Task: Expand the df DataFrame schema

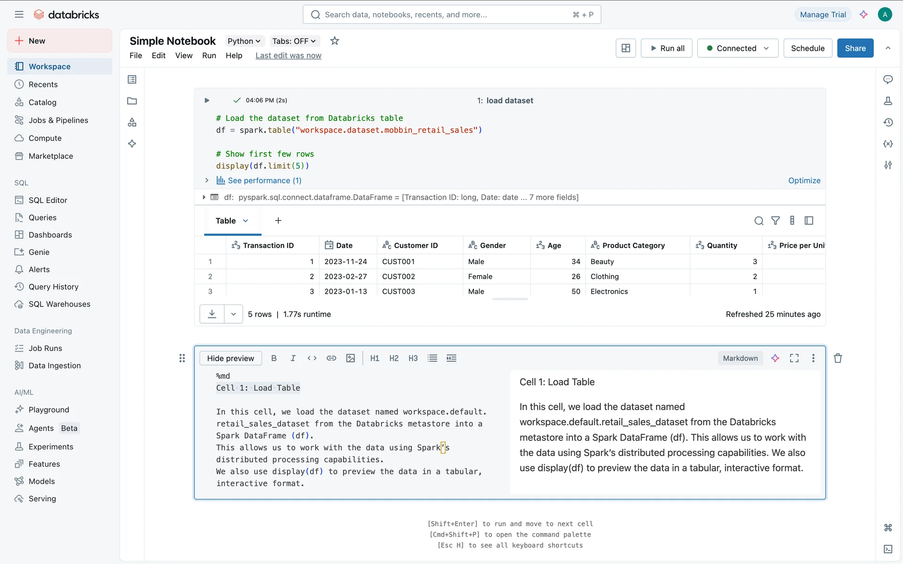Action: pyautogui.click(x=204, y=197)
